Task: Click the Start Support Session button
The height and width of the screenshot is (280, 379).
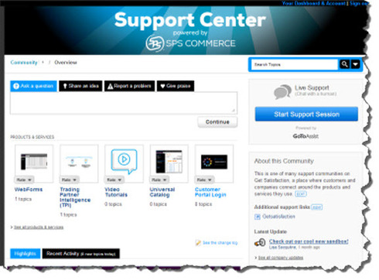Action: point(306,114)
